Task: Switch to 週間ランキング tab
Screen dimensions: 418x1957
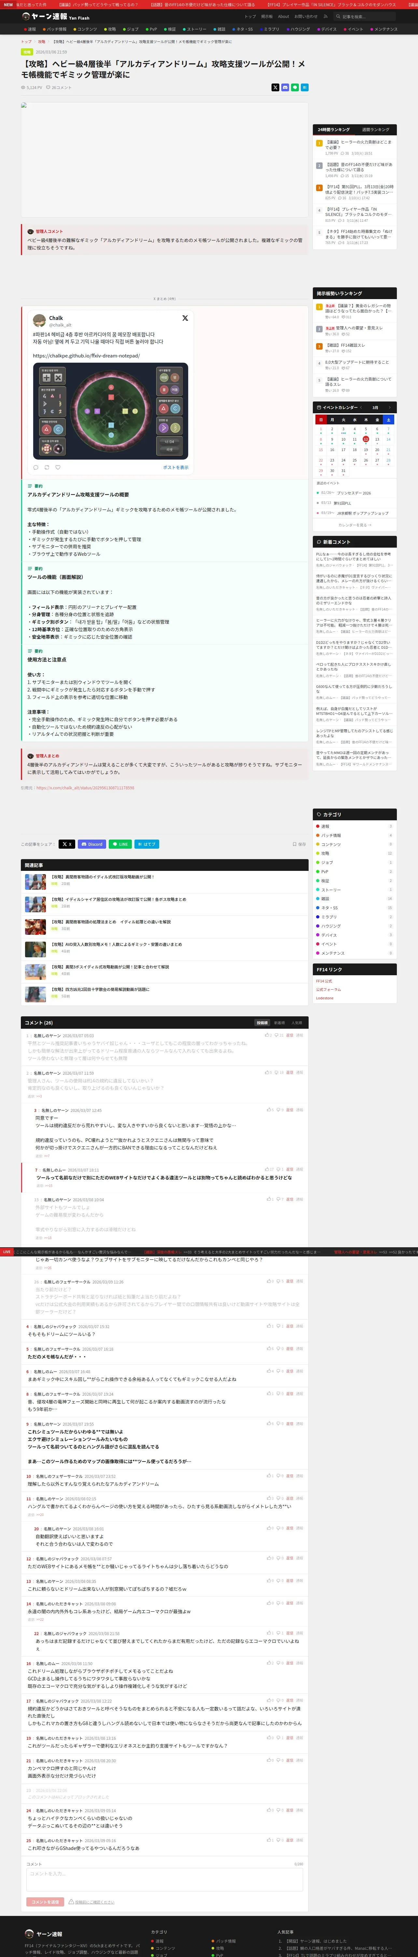Action: click(376, 129)
